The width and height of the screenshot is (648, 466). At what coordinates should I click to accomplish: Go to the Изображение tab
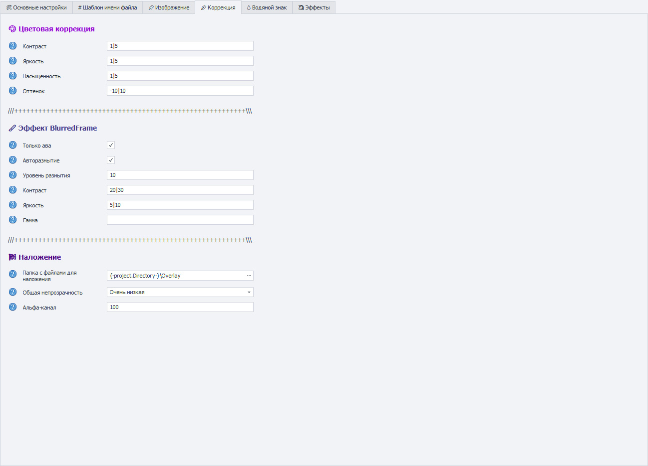169,7
